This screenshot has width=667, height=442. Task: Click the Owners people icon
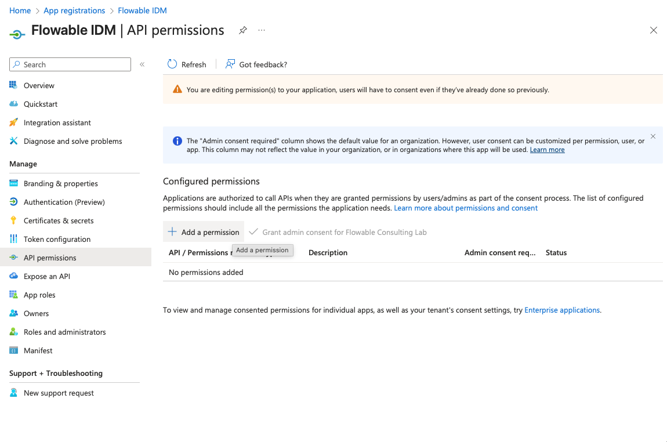[x=13, y=313]
